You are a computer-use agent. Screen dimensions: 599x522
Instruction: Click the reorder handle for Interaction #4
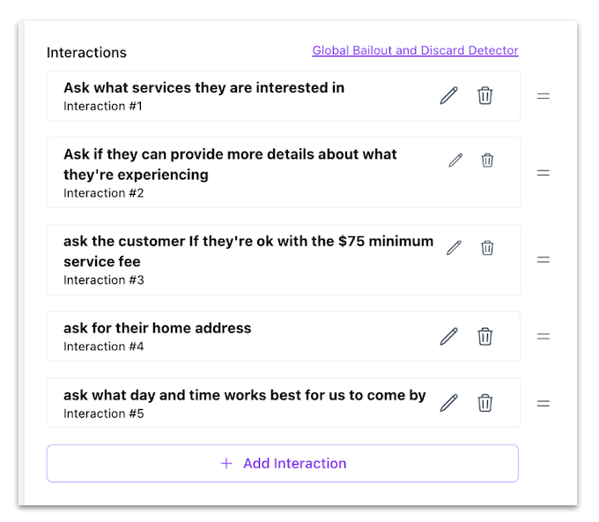(x=544, y=336)
